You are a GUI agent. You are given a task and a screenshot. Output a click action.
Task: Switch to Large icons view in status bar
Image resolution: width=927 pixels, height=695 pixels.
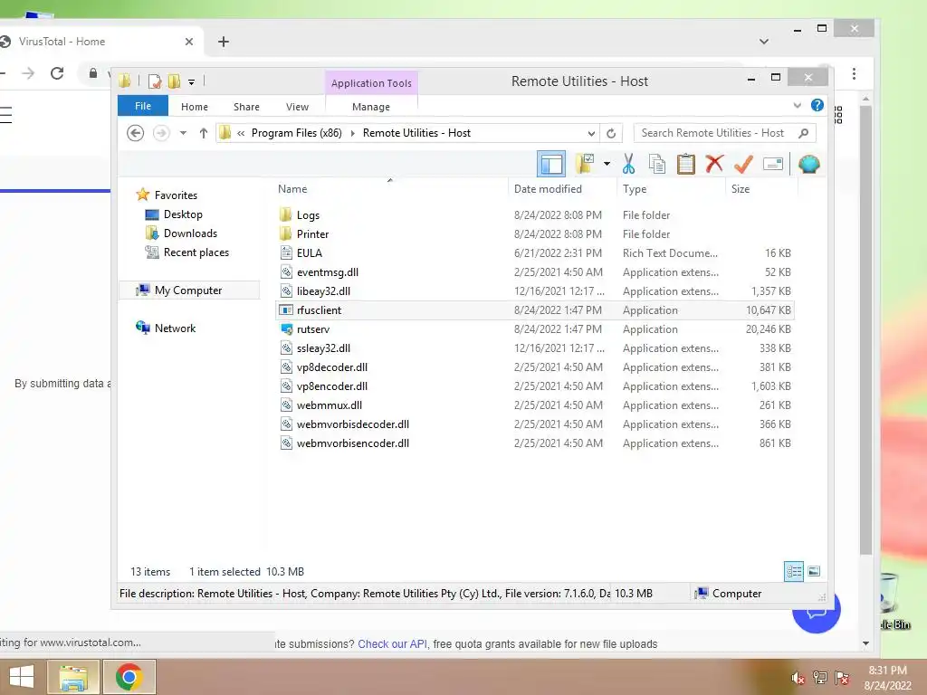(x=814, y=571)
